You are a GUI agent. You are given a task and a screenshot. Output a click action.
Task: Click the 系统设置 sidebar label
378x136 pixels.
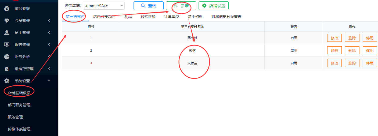[x=22, y=81]
